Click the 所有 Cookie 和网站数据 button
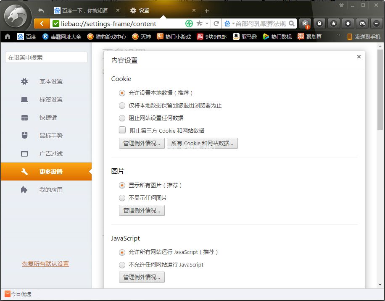Image resolution: width=385 pixels, height=301 pixels. tap(203, 143)
